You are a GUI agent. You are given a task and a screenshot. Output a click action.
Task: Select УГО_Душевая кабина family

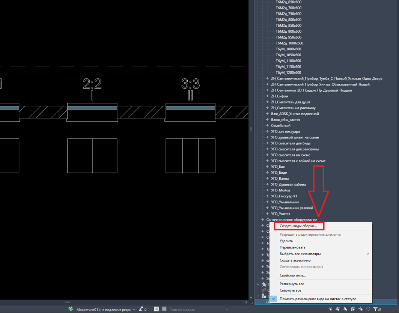[x=289, y=184]
